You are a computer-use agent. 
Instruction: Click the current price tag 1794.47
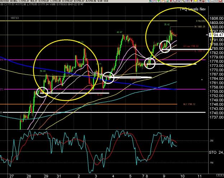tap(216, 35)
